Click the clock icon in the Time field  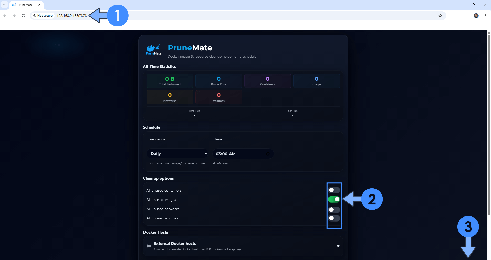point(268,154)
